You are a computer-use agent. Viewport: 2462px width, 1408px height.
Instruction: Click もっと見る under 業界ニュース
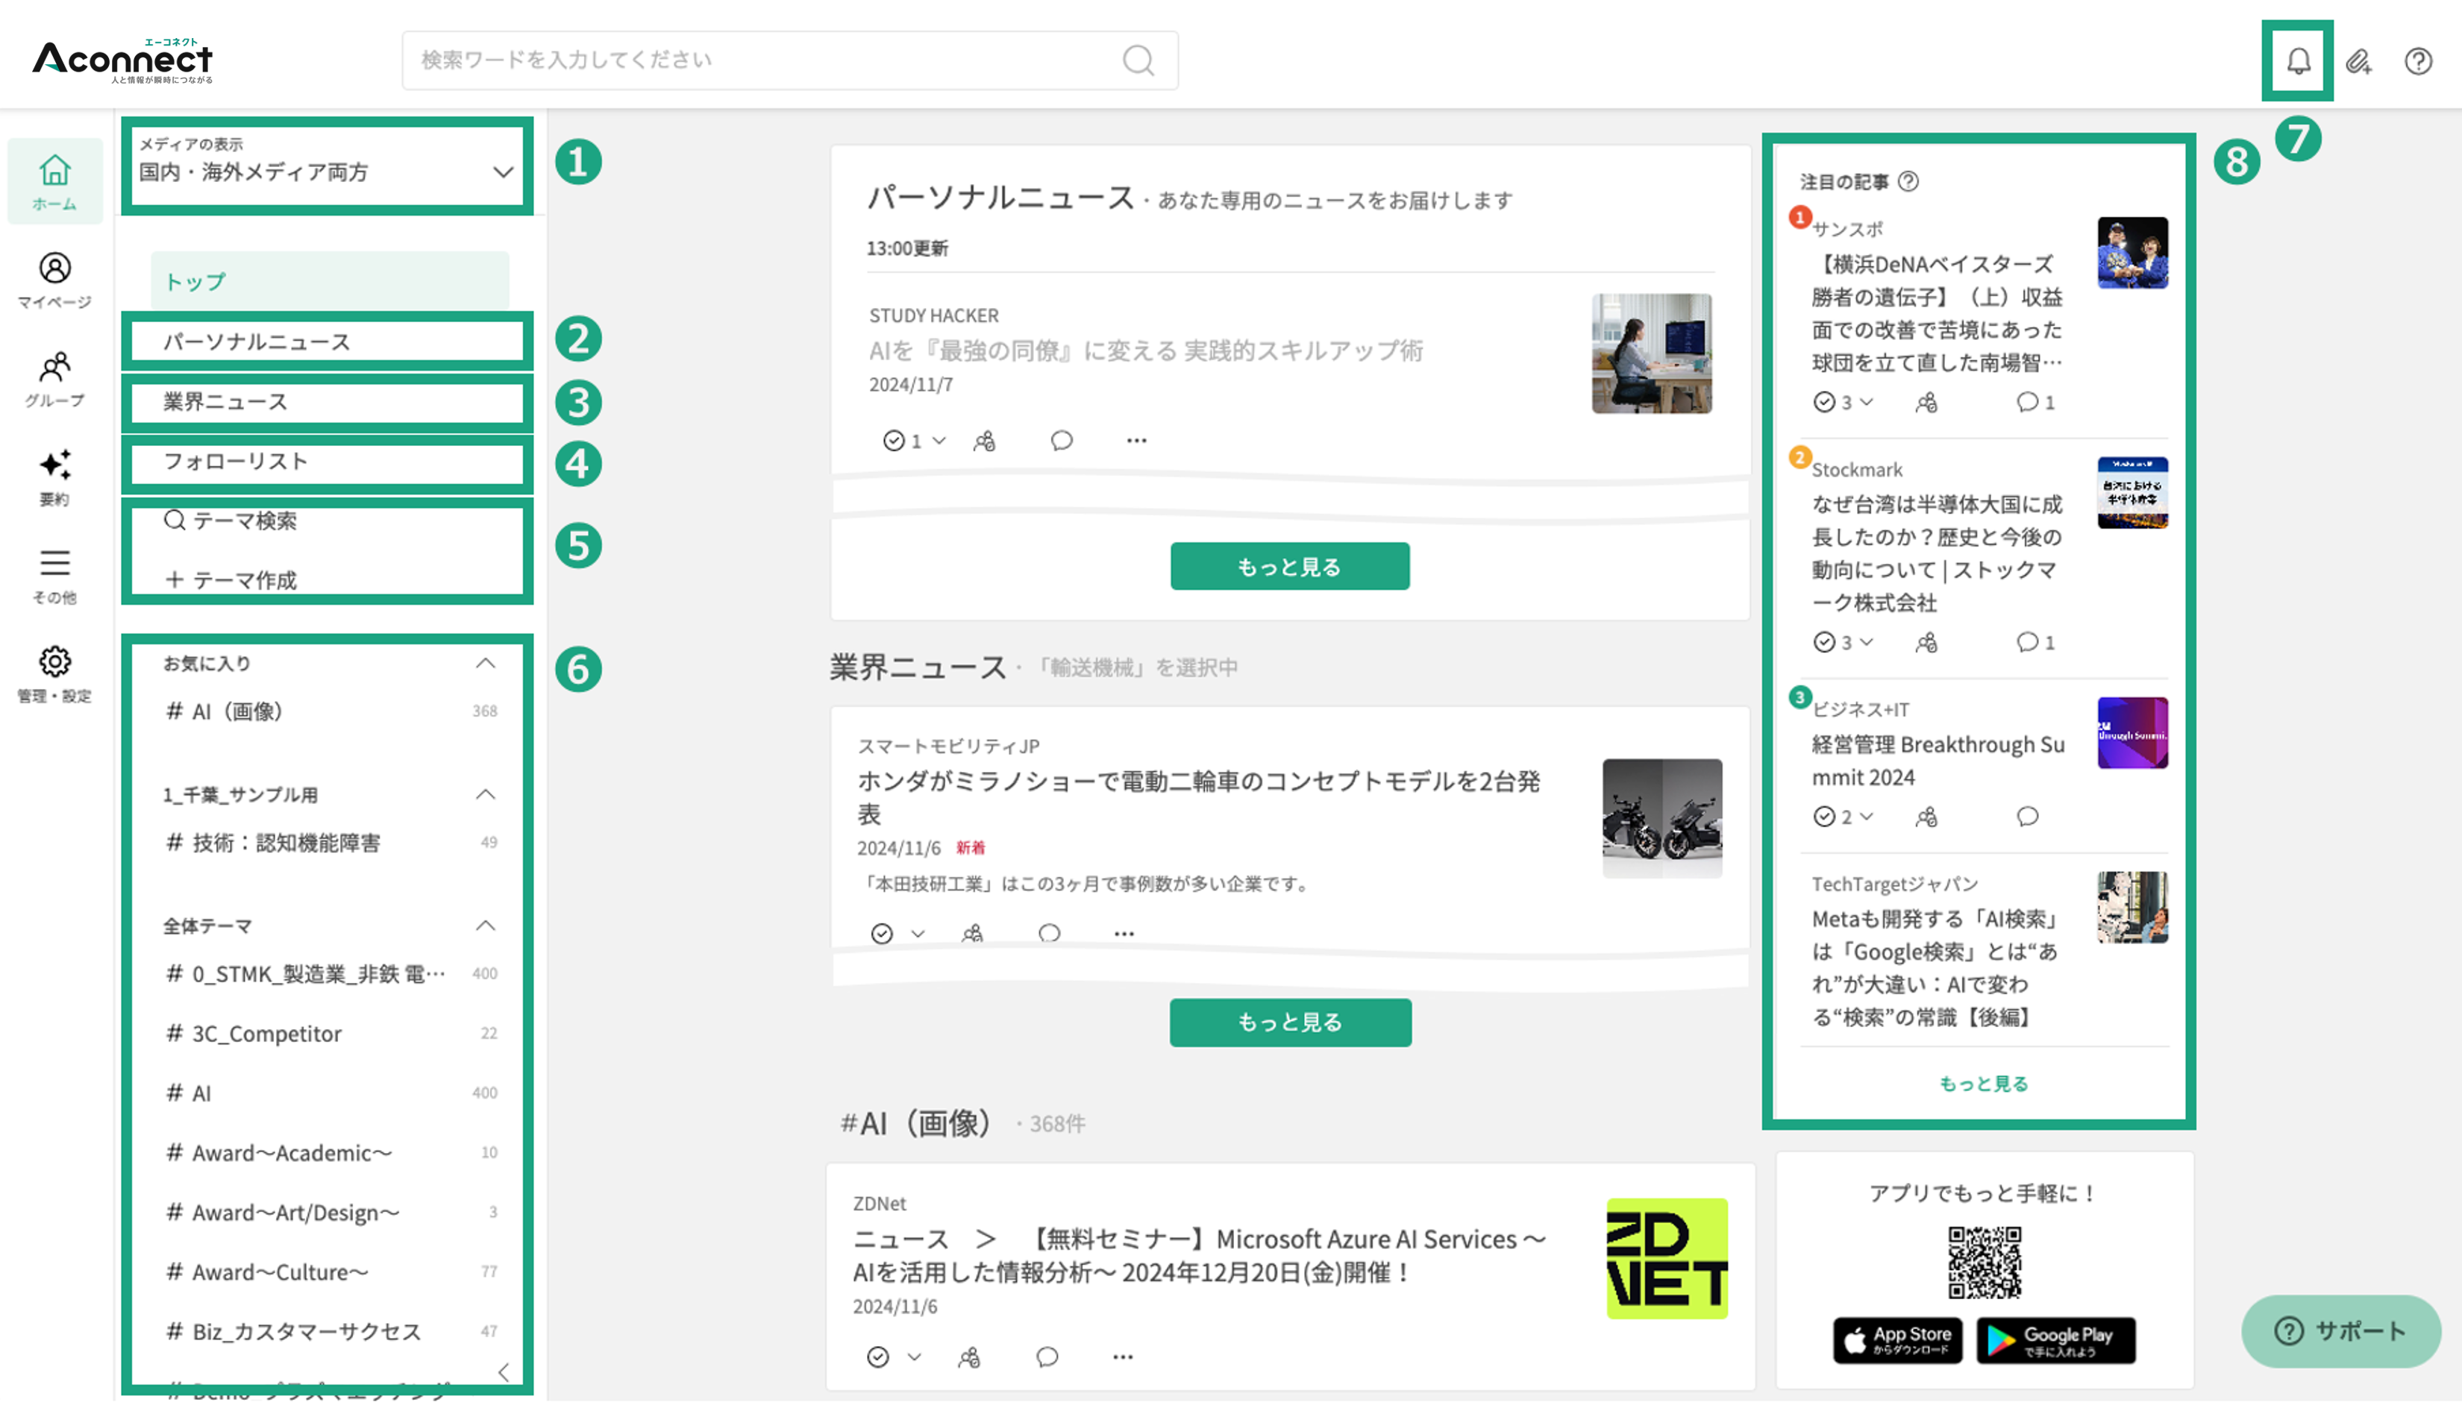[1289, 1022]
